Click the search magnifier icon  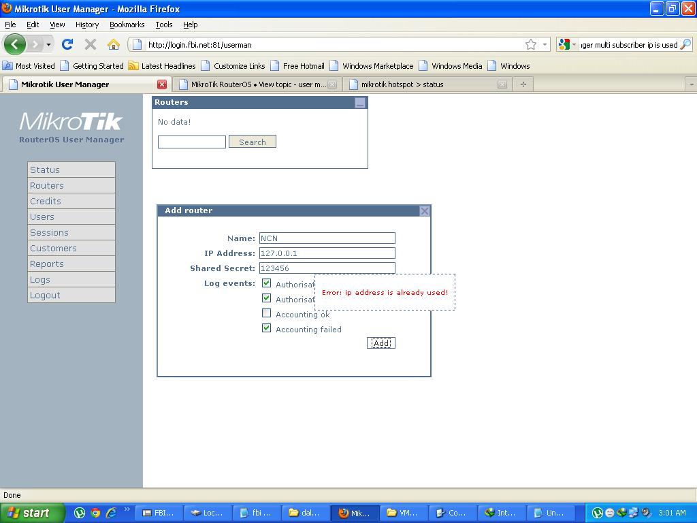[685, 44]
